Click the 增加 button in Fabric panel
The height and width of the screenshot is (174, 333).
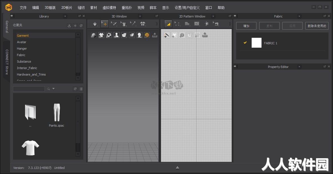pos(246,26)
